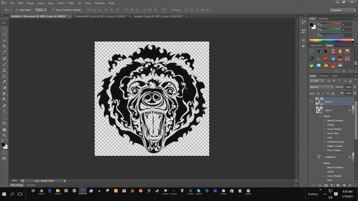Select the Move tool in the toolbox

4,23
